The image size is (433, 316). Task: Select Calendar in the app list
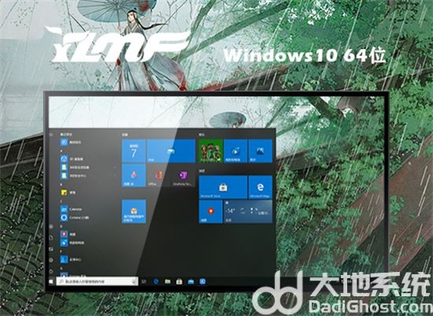tap(72, 210)
